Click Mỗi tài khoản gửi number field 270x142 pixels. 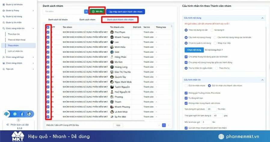pyautogui.click(x=206, y=122)
